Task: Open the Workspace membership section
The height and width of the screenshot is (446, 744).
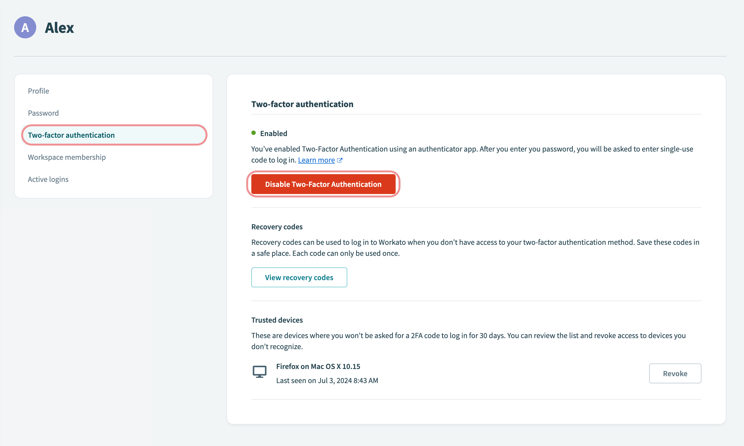Action: click(67, 157)
